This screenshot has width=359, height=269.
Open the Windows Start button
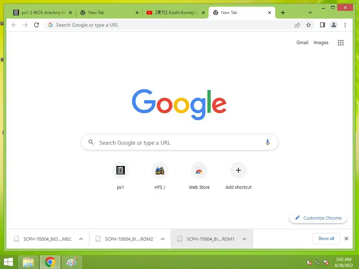8,262
